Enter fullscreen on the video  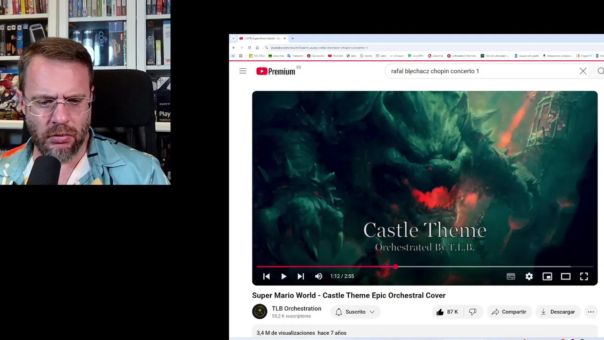click(584, 276)
